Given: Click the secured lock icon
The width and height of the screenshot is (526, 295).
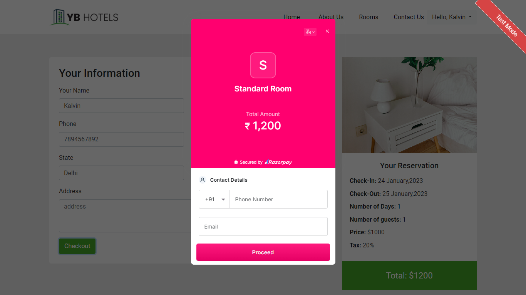Looking at the screenshot, I should [236, 162].
